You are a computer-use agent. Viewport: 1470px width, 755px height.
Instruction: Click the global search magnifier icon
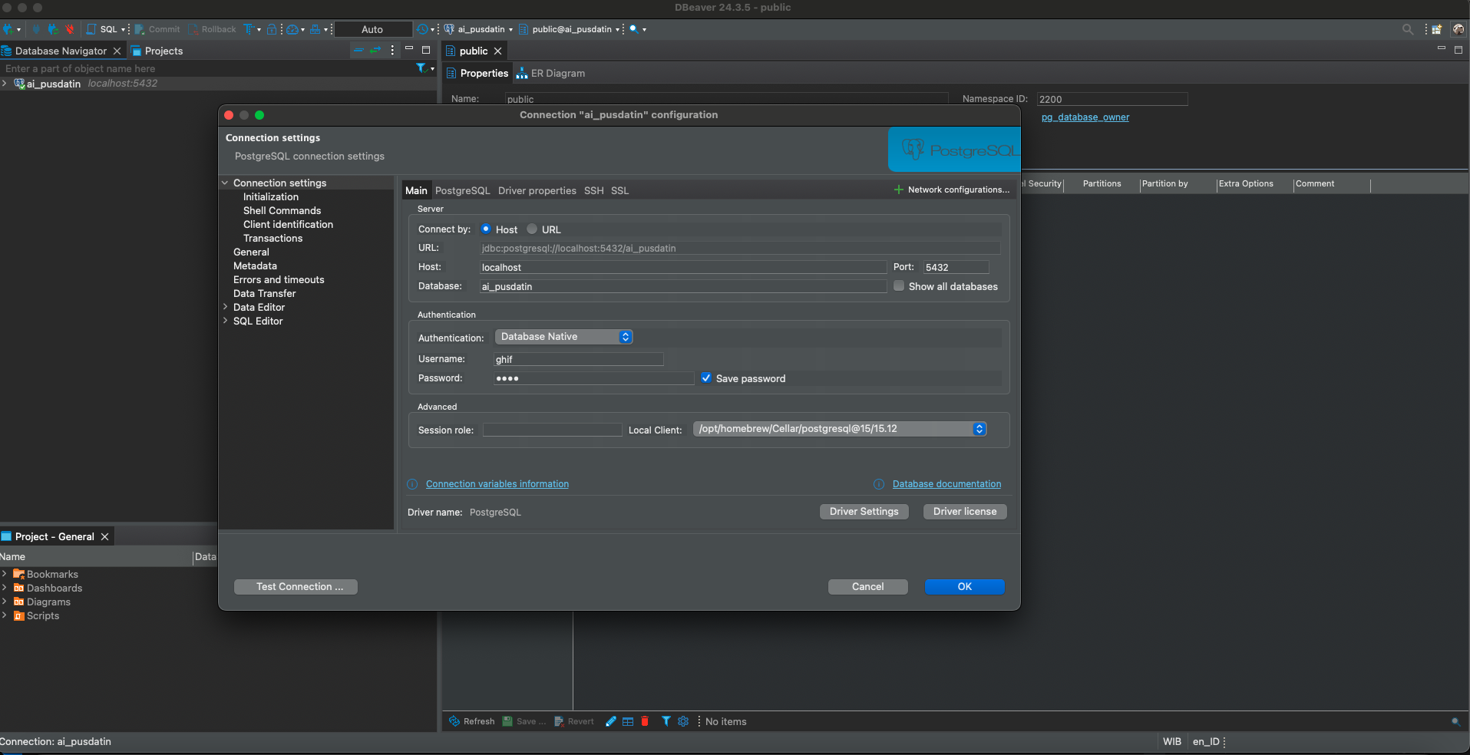coord(1408,29)
